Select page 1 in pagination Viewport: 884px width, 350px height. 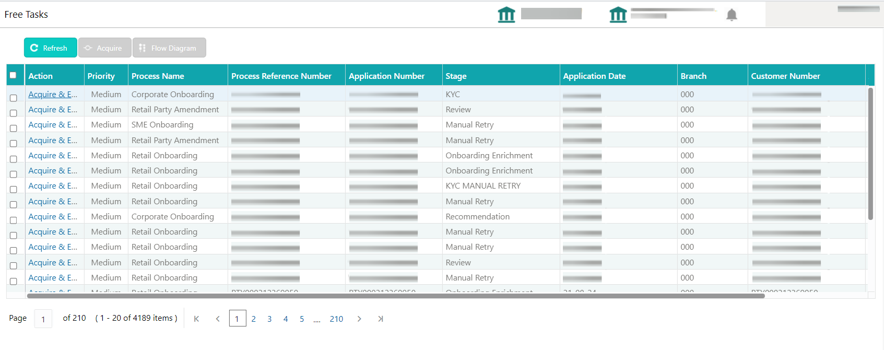[238, 318]
